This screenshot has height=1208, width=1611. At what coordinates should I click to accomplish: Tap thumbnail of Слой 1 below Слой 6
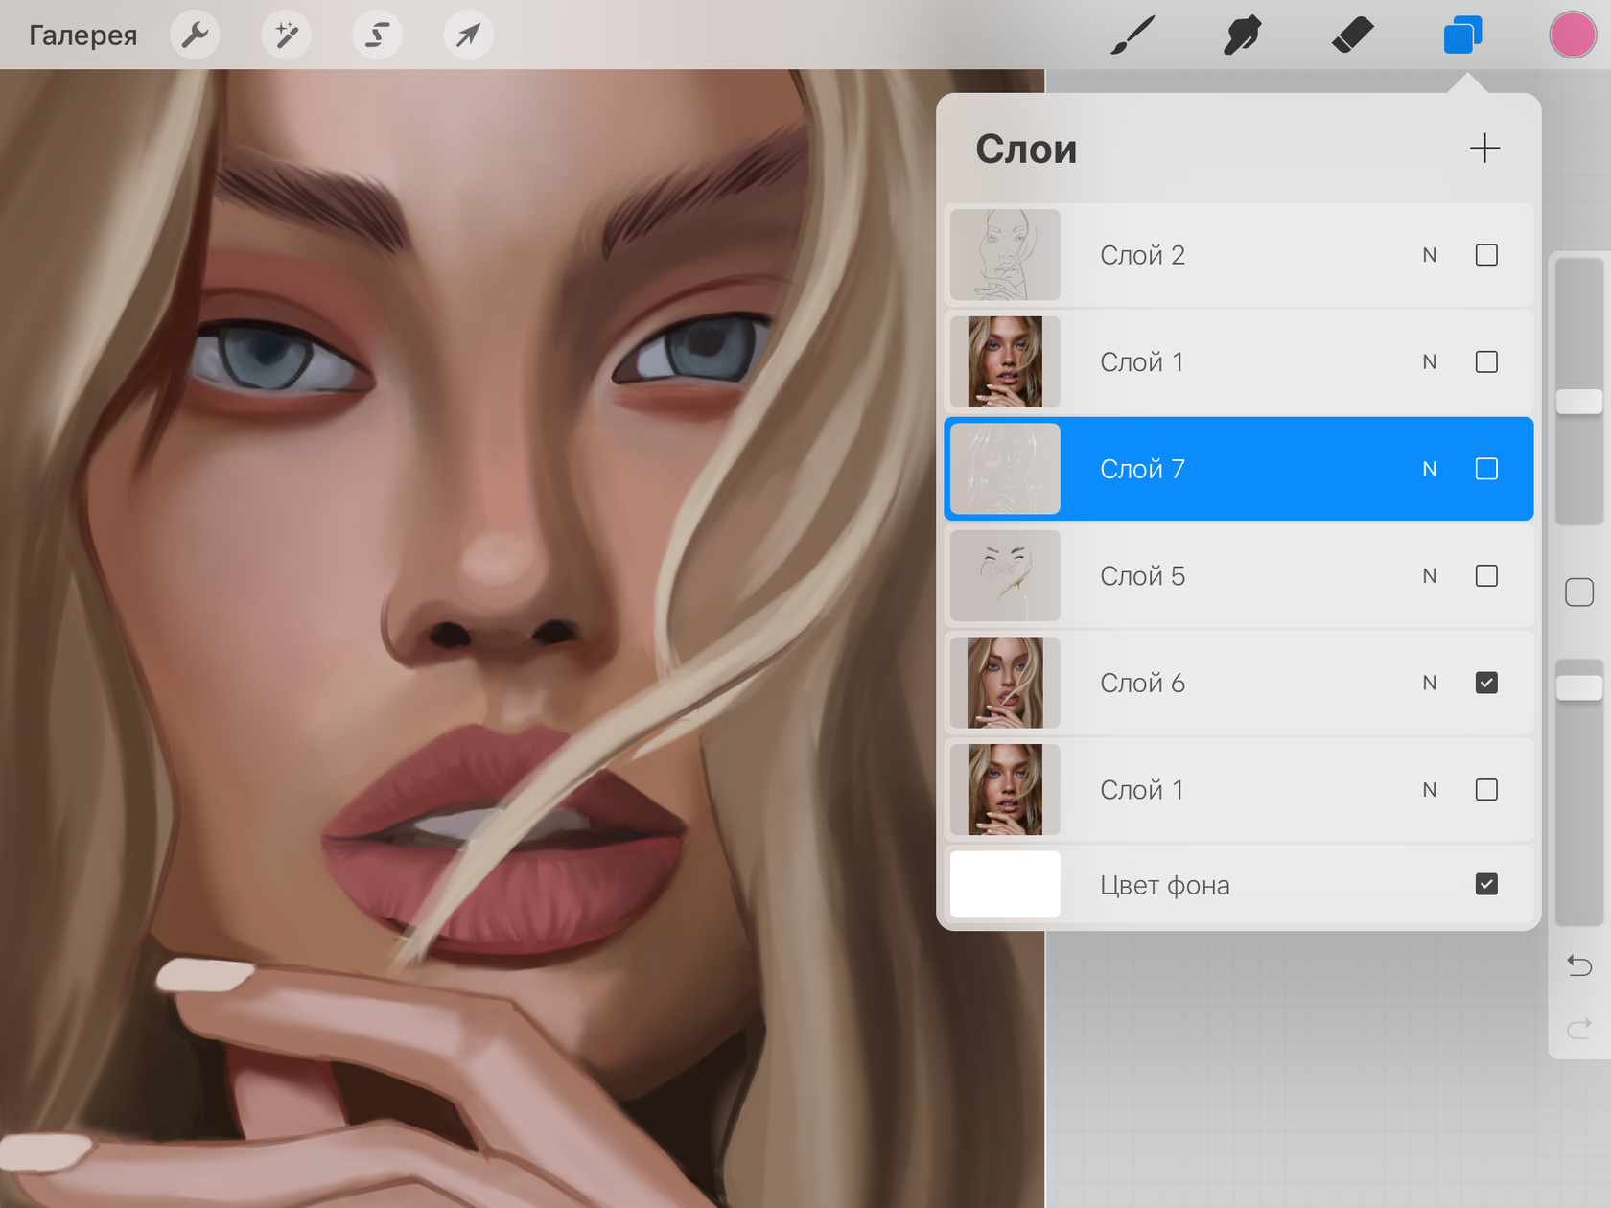pyautogui.click(x=1005, y=790)
